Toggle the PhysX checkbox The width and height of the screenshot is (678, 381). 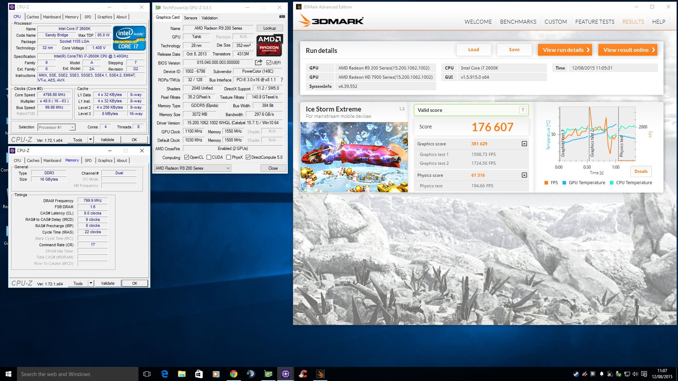point(228,157)
